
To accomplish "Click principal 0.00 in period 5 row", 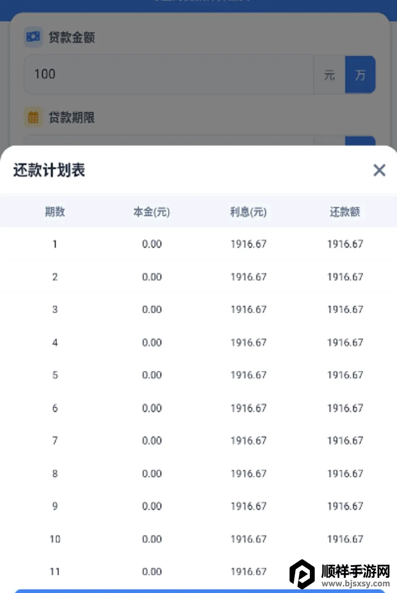I will (152, 375).
